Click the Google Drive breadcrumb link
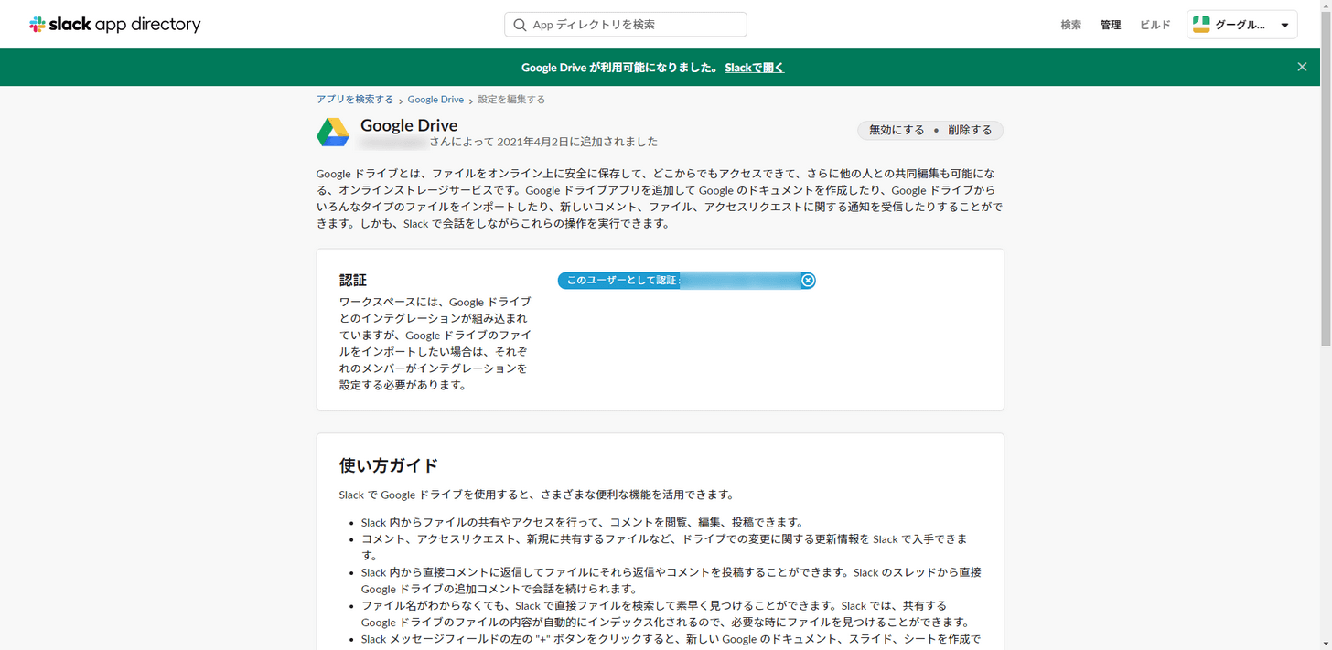Image resolution: width=1332 pixels, height=650 pixels. (x=435, y=99)
